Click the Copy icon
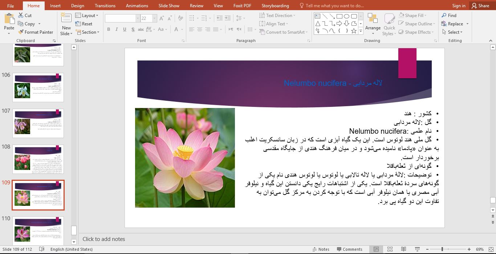This screenshot has width=496, height=254. coord(21,24)
